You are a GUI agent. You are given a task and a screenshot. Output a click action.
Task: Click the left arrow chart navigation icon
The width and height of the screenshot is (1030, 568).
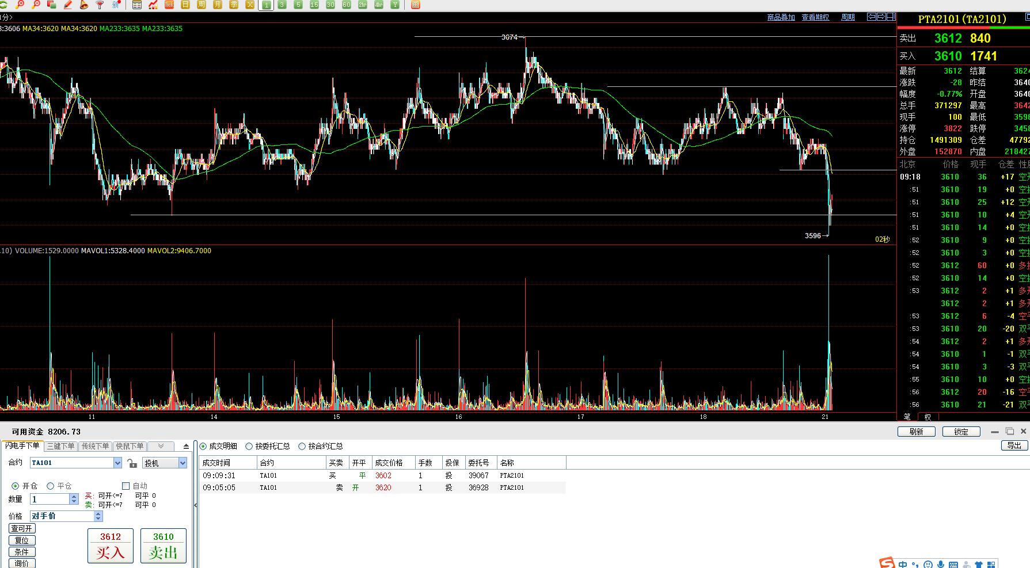[872, 17]
